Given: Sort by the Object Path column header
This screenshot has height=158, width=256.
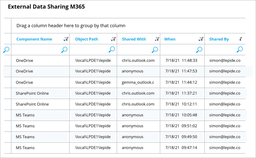Looking at the screenshot, I should pos(87,39).
